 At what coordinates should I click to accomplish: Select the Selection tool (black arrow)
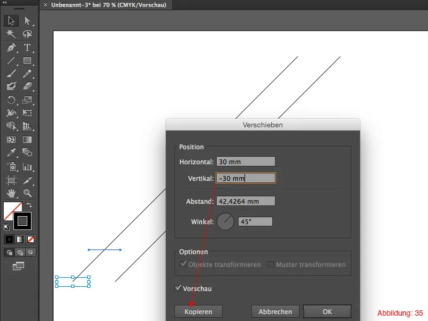pyautogui.click(x=11, y=21)
